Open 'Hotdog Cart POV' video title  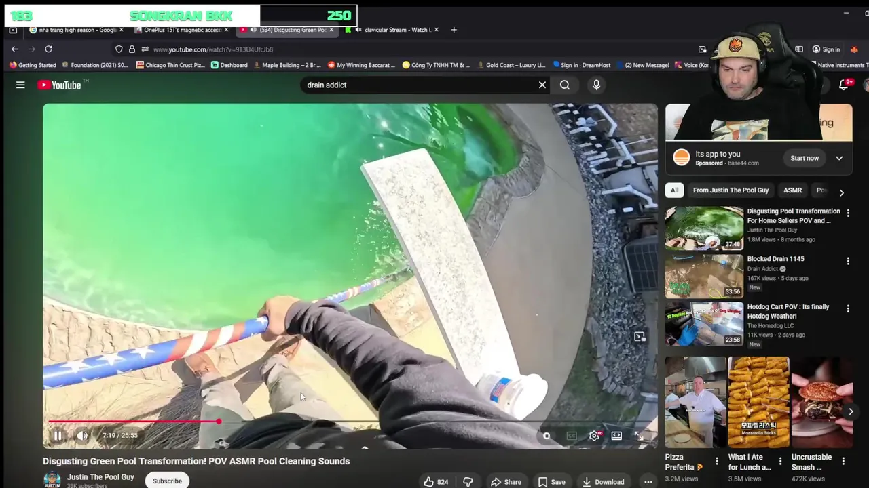788,311
